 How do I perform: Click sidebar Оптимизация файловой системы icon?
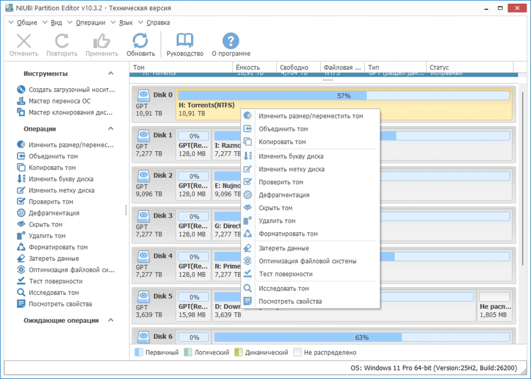coord(21,270)
